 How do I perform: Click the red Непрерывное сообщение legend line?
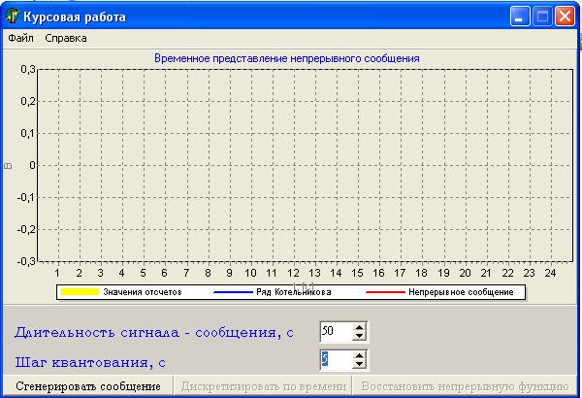coord(385,292)
